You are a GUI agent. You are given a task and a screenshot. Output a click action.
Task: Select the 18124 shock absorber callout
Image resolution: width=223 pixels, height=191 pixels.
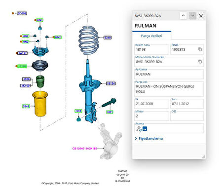tap(111, 83)
